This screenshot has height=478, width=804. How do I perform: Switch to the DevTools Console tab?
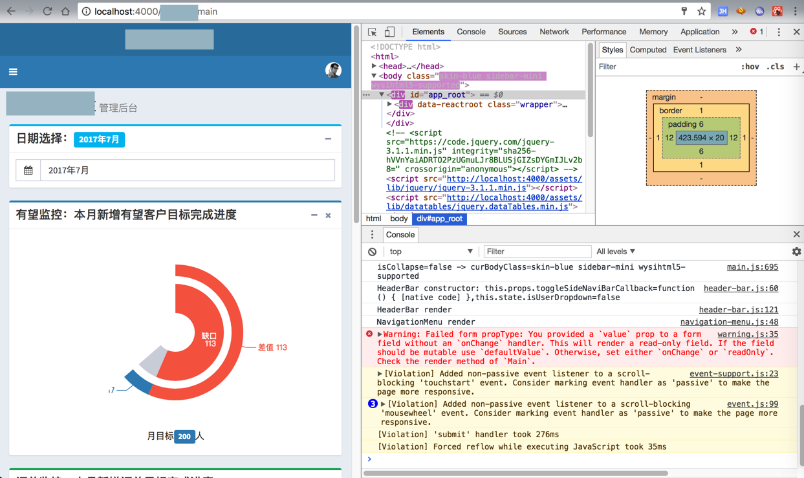pos(471,32)
